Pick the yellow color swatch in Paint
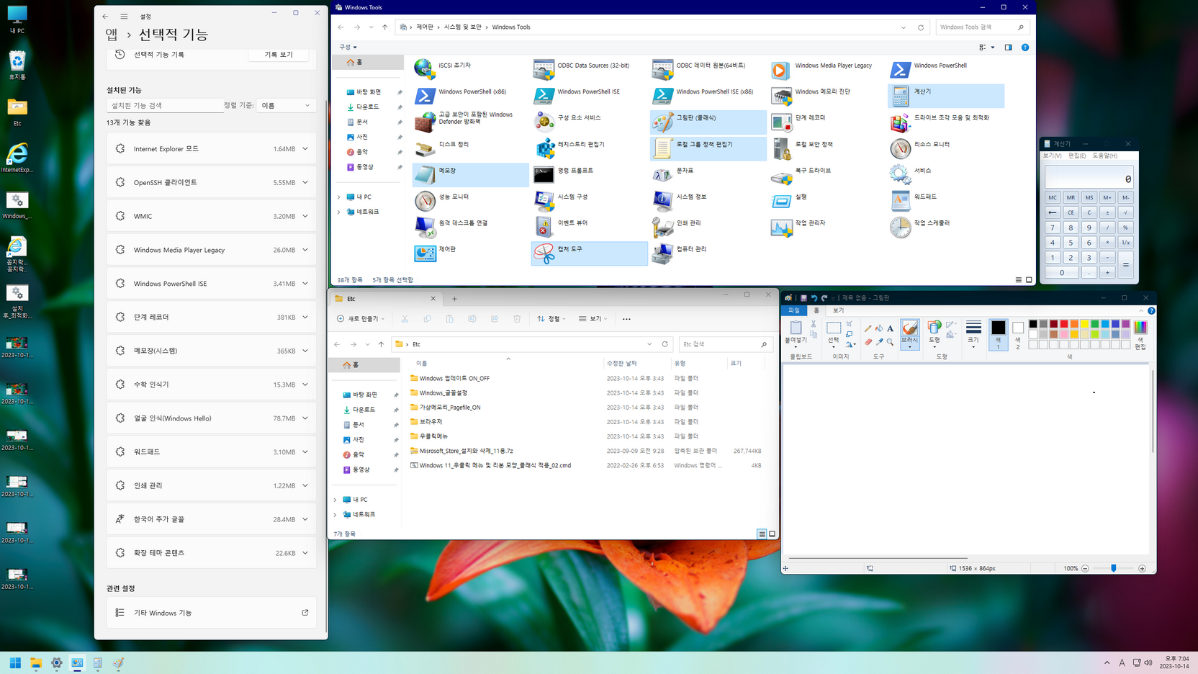 coord(1084,325)
